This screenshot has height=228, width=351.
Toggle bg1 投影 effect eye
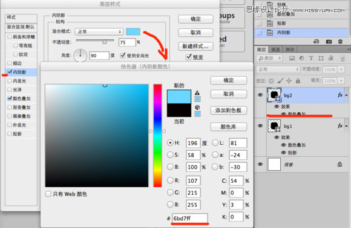283,153
